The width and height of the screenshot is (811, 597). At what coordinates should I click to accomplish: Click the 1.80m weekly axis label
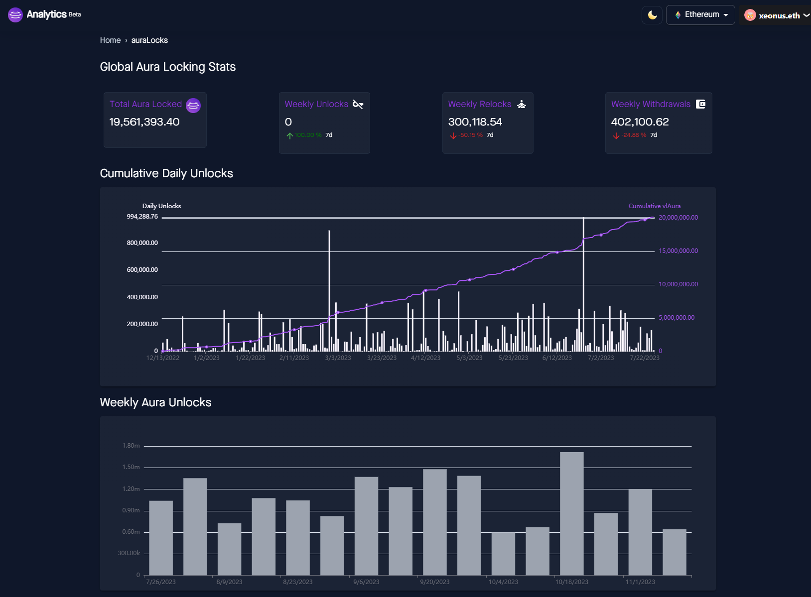click(131, 446)
